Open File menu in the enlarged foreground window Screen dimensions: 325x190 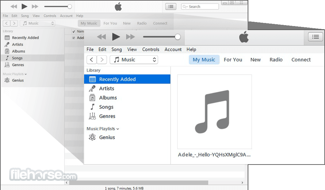(x=90, y=49)
